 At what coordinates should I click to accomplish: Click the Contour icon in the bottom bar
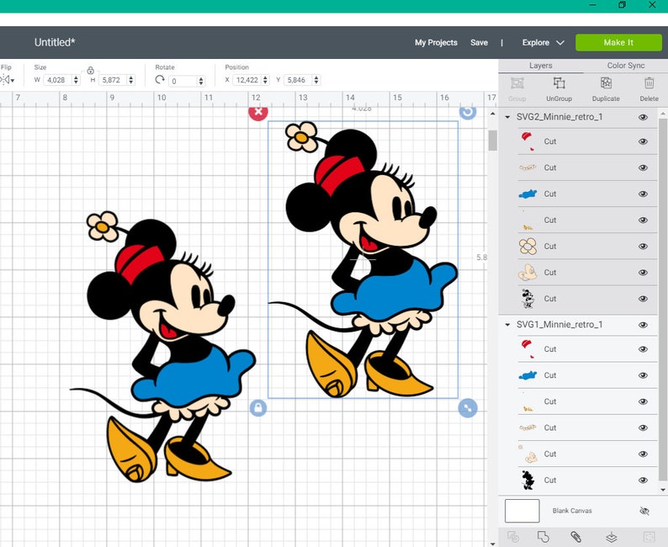coord(649,537)
